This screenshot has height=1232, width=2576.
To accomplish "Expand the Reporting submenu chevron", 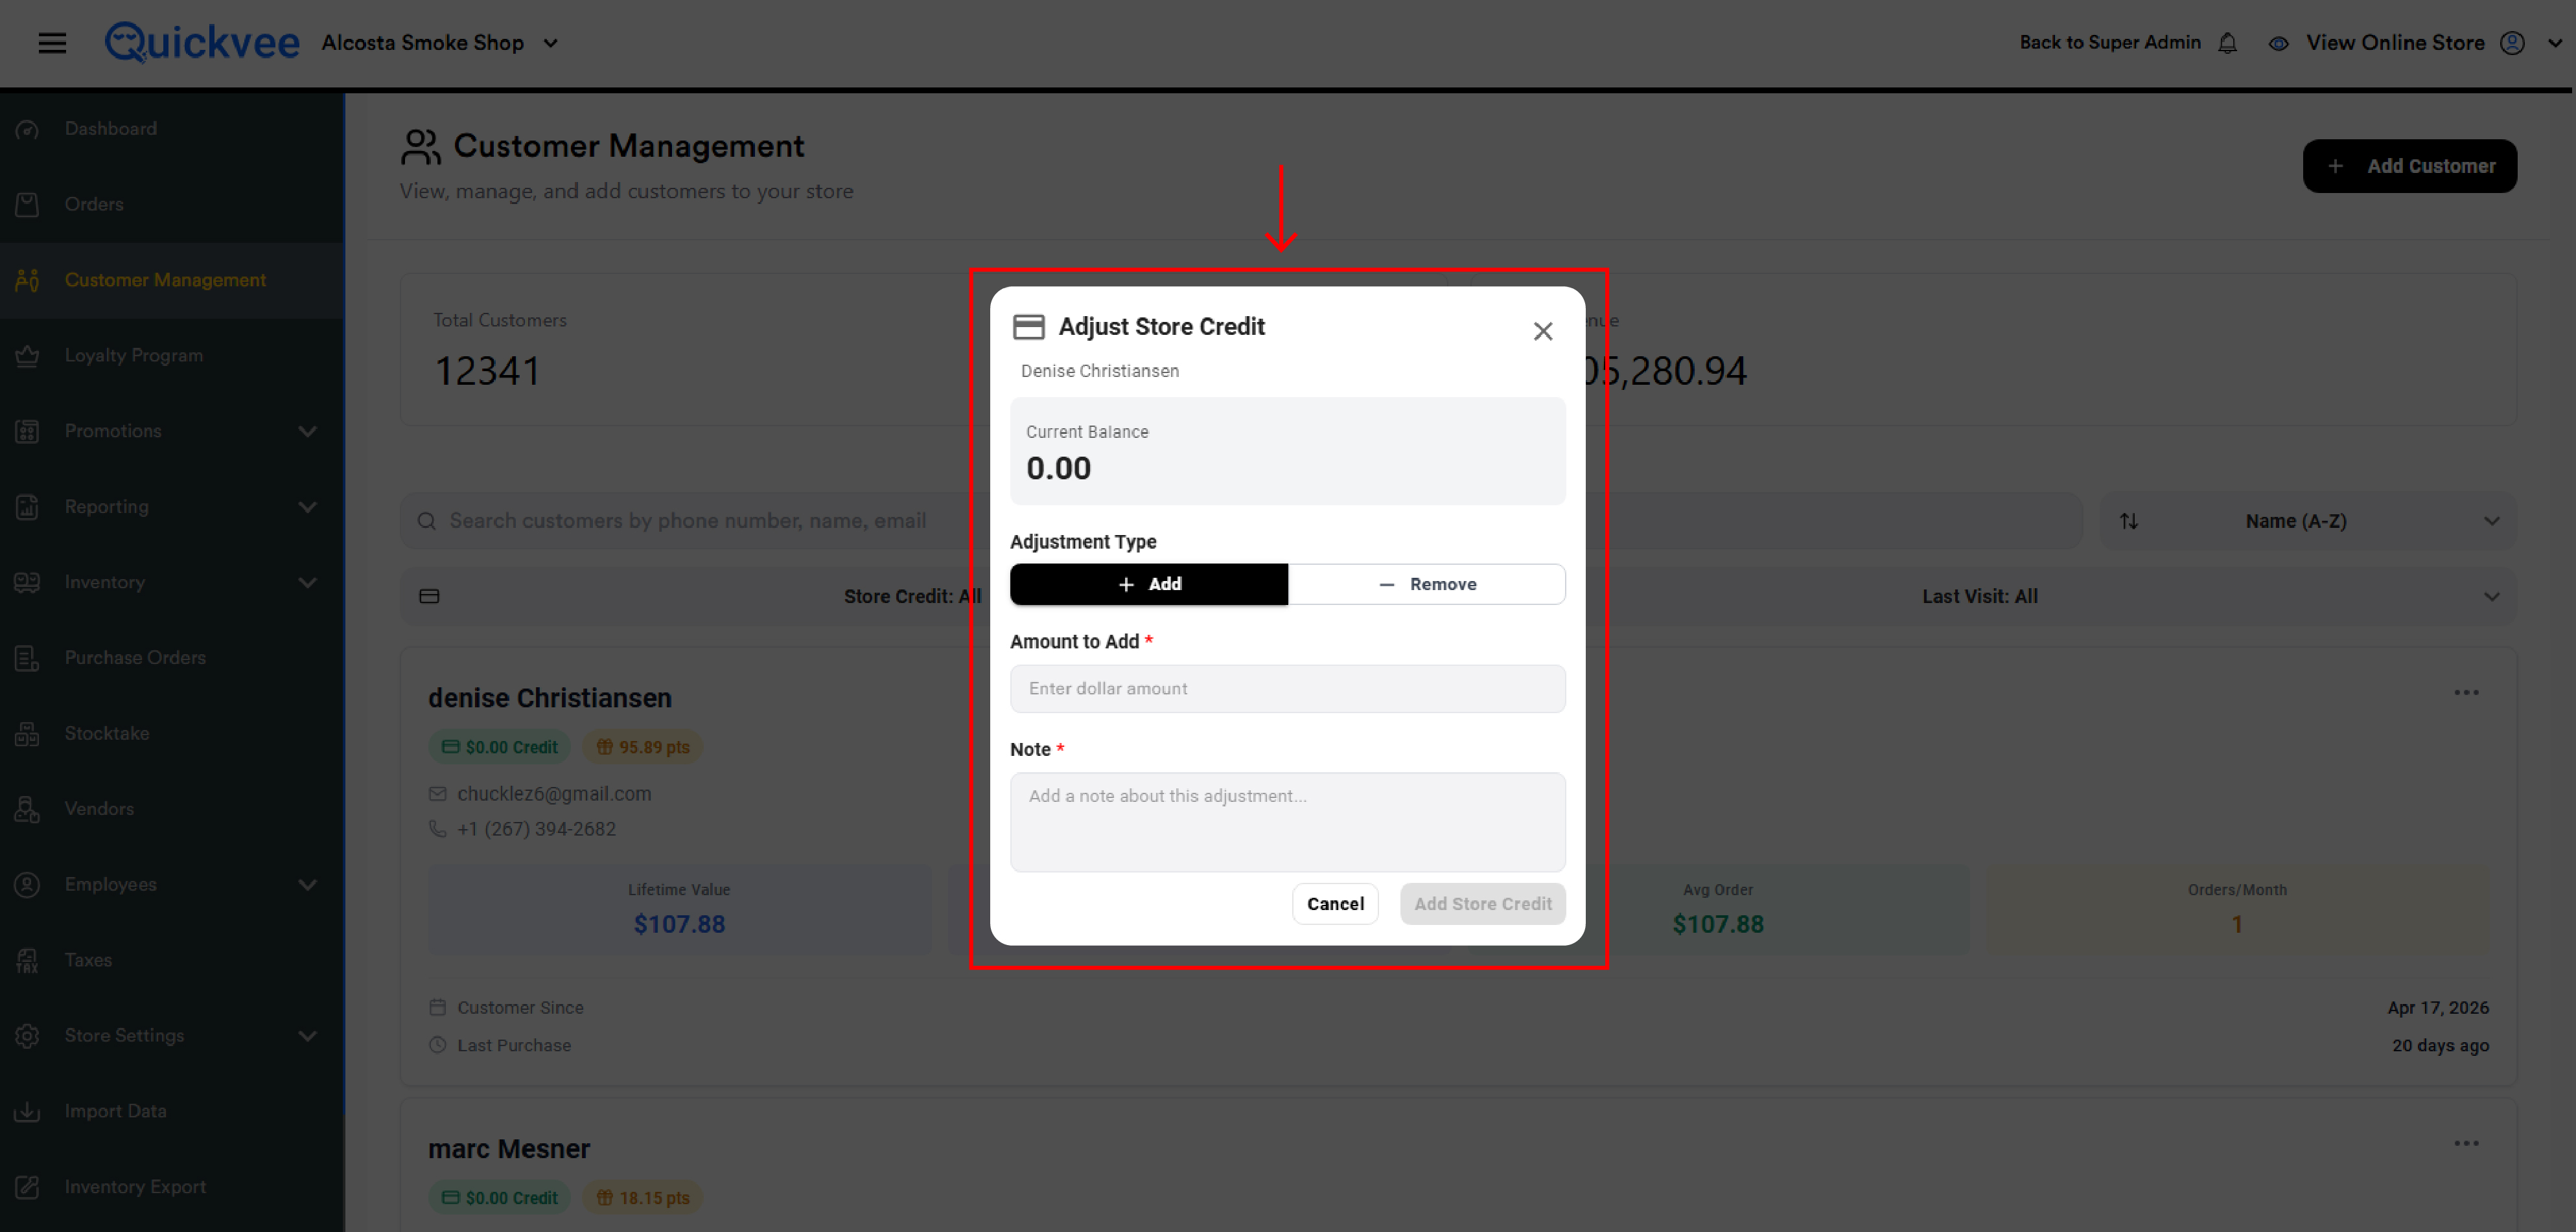I will (x=308, y=507).
